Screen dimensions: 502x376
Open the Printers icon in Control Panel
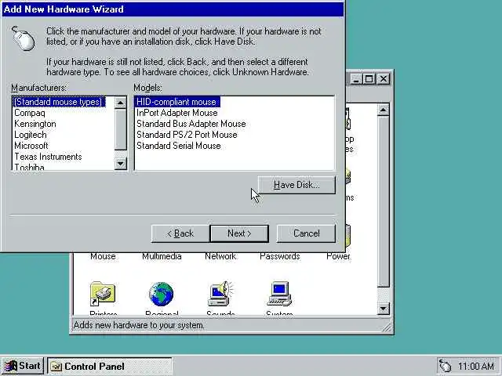click(103, 294)
